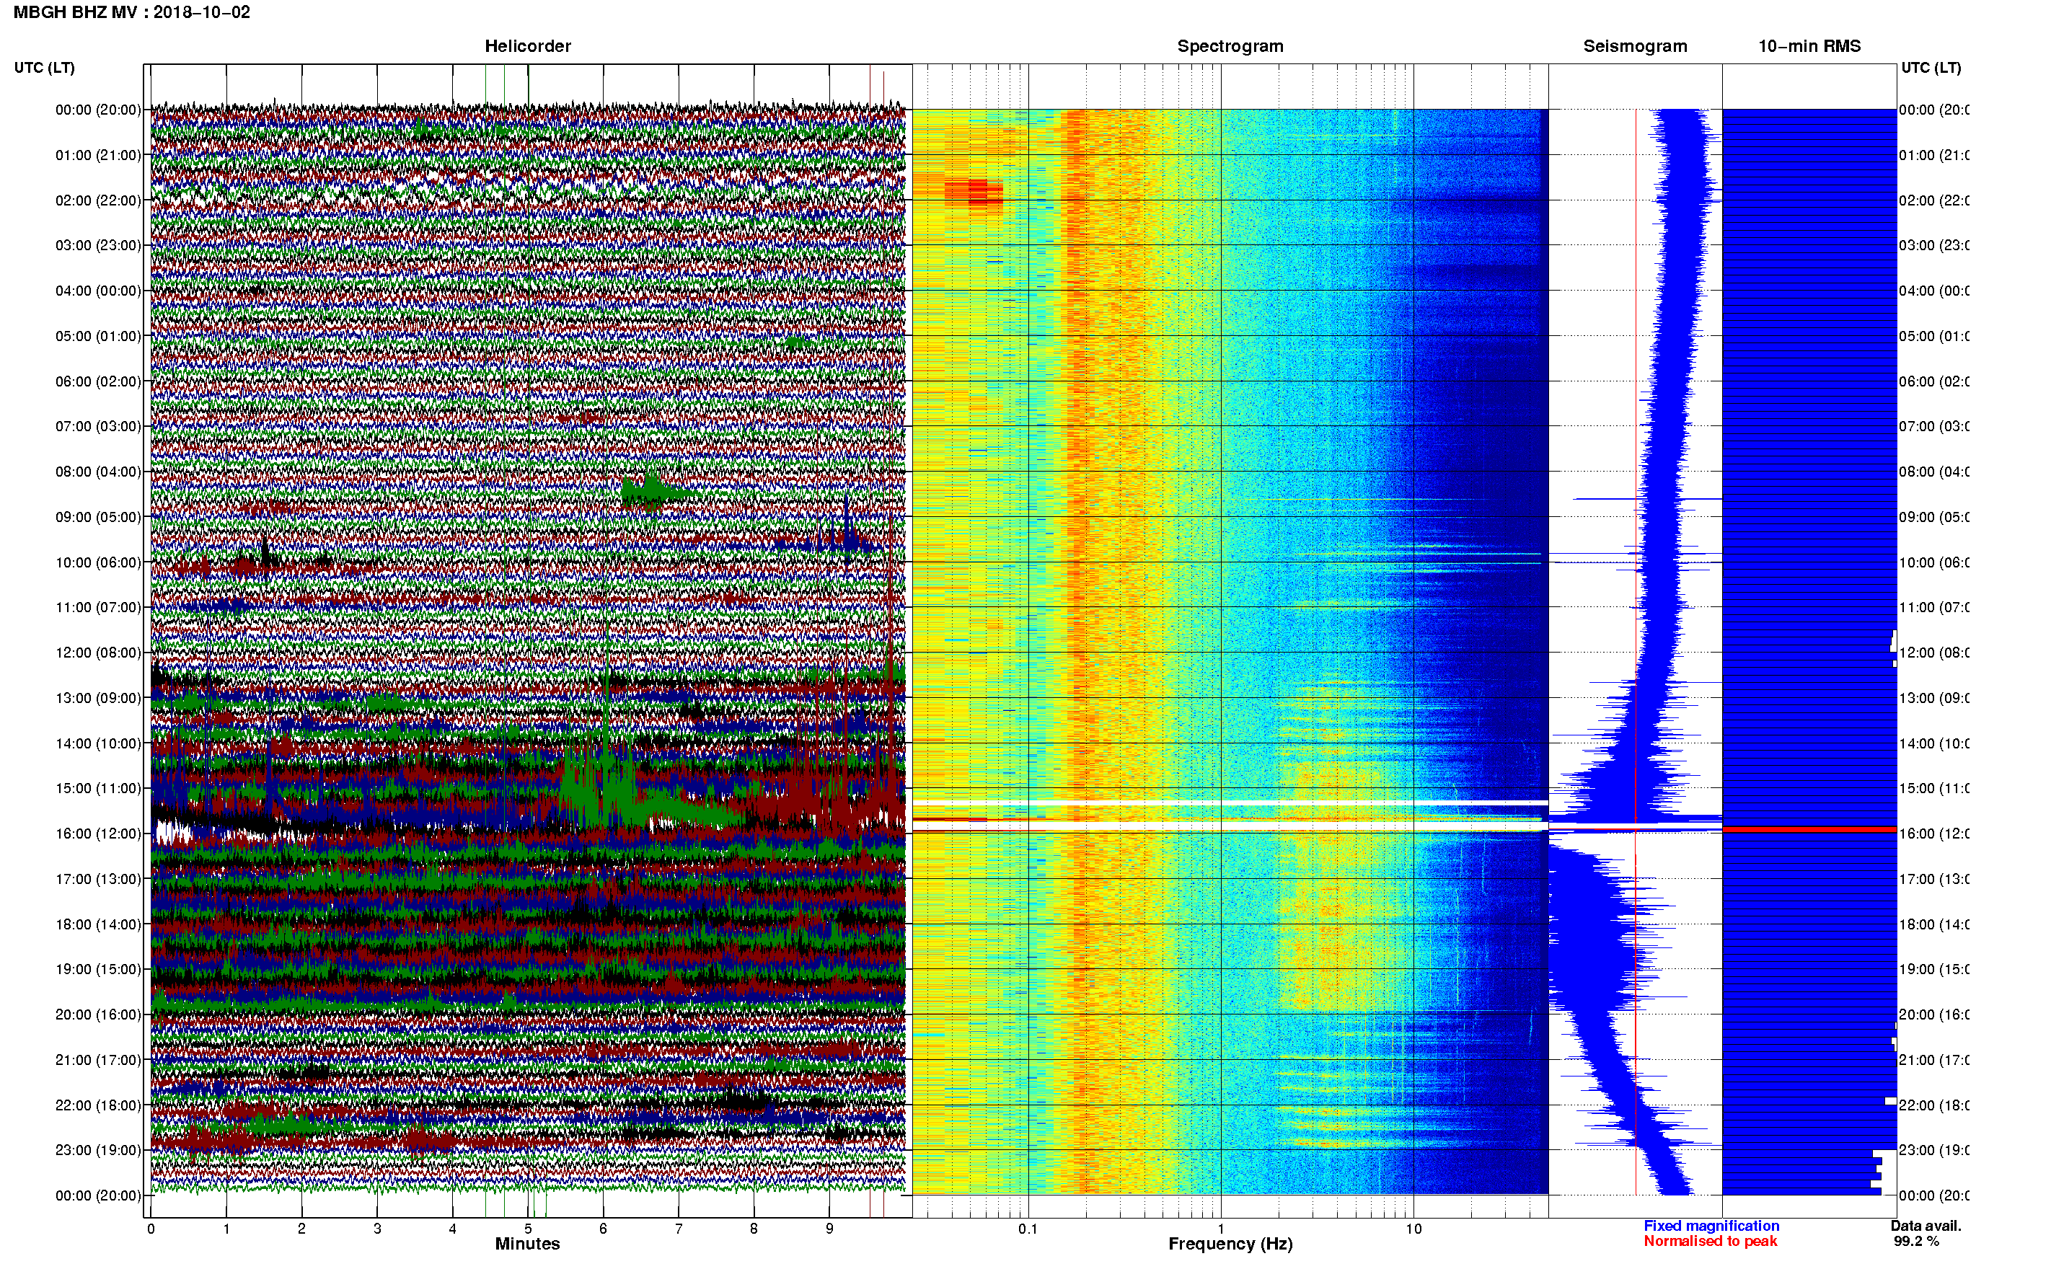Click the left axis label "01:00 (21:00)"
Viewport: 2051px width, 1282px height.
(98, 155)
